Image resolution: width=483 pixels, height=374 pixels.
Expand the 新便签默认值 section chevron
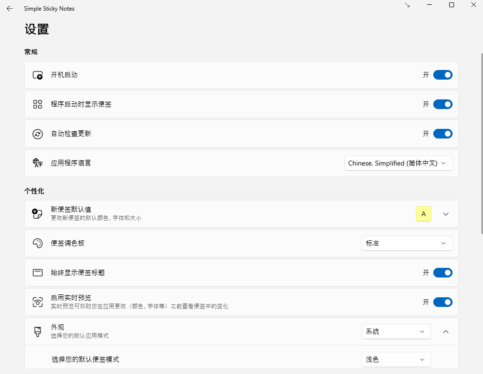pos(446,214)
